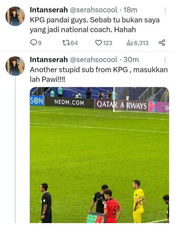The image size is (180, 226).
Task: Like the tweet with 123 likes
Action: tap(104, 43)
